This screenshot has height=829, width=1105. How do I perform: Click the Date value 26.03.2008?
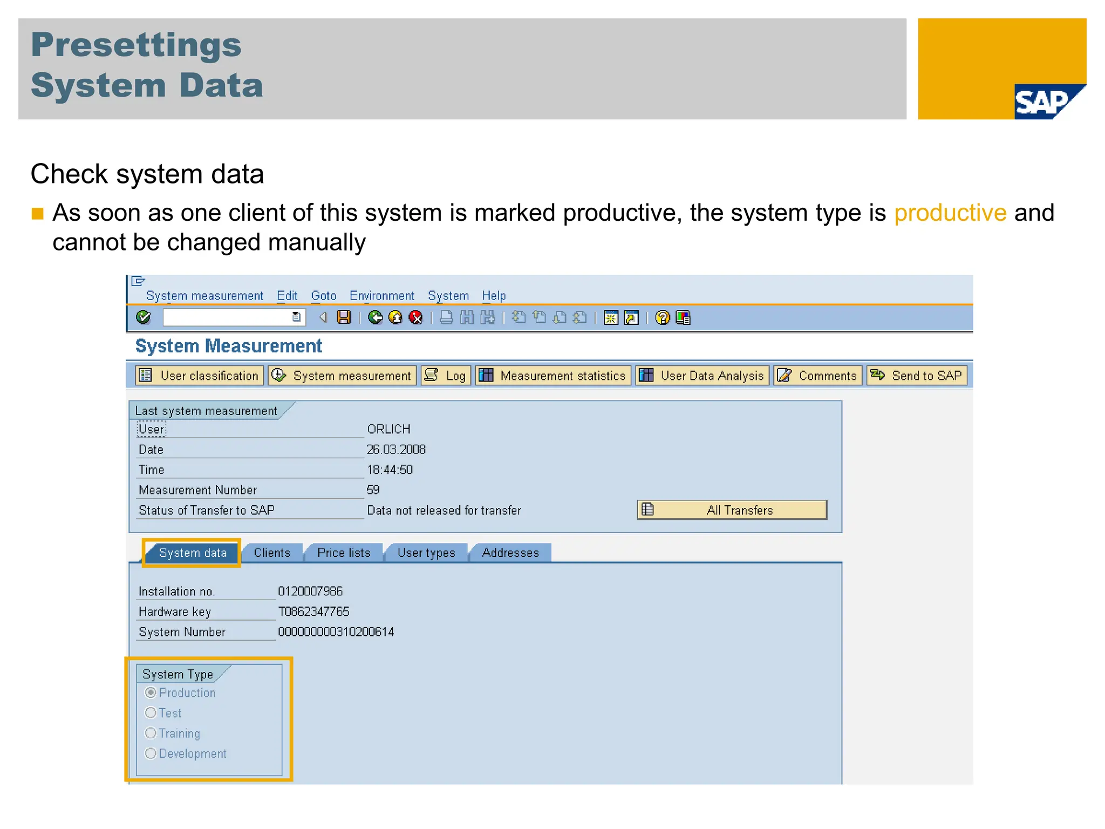click(396, 450)
